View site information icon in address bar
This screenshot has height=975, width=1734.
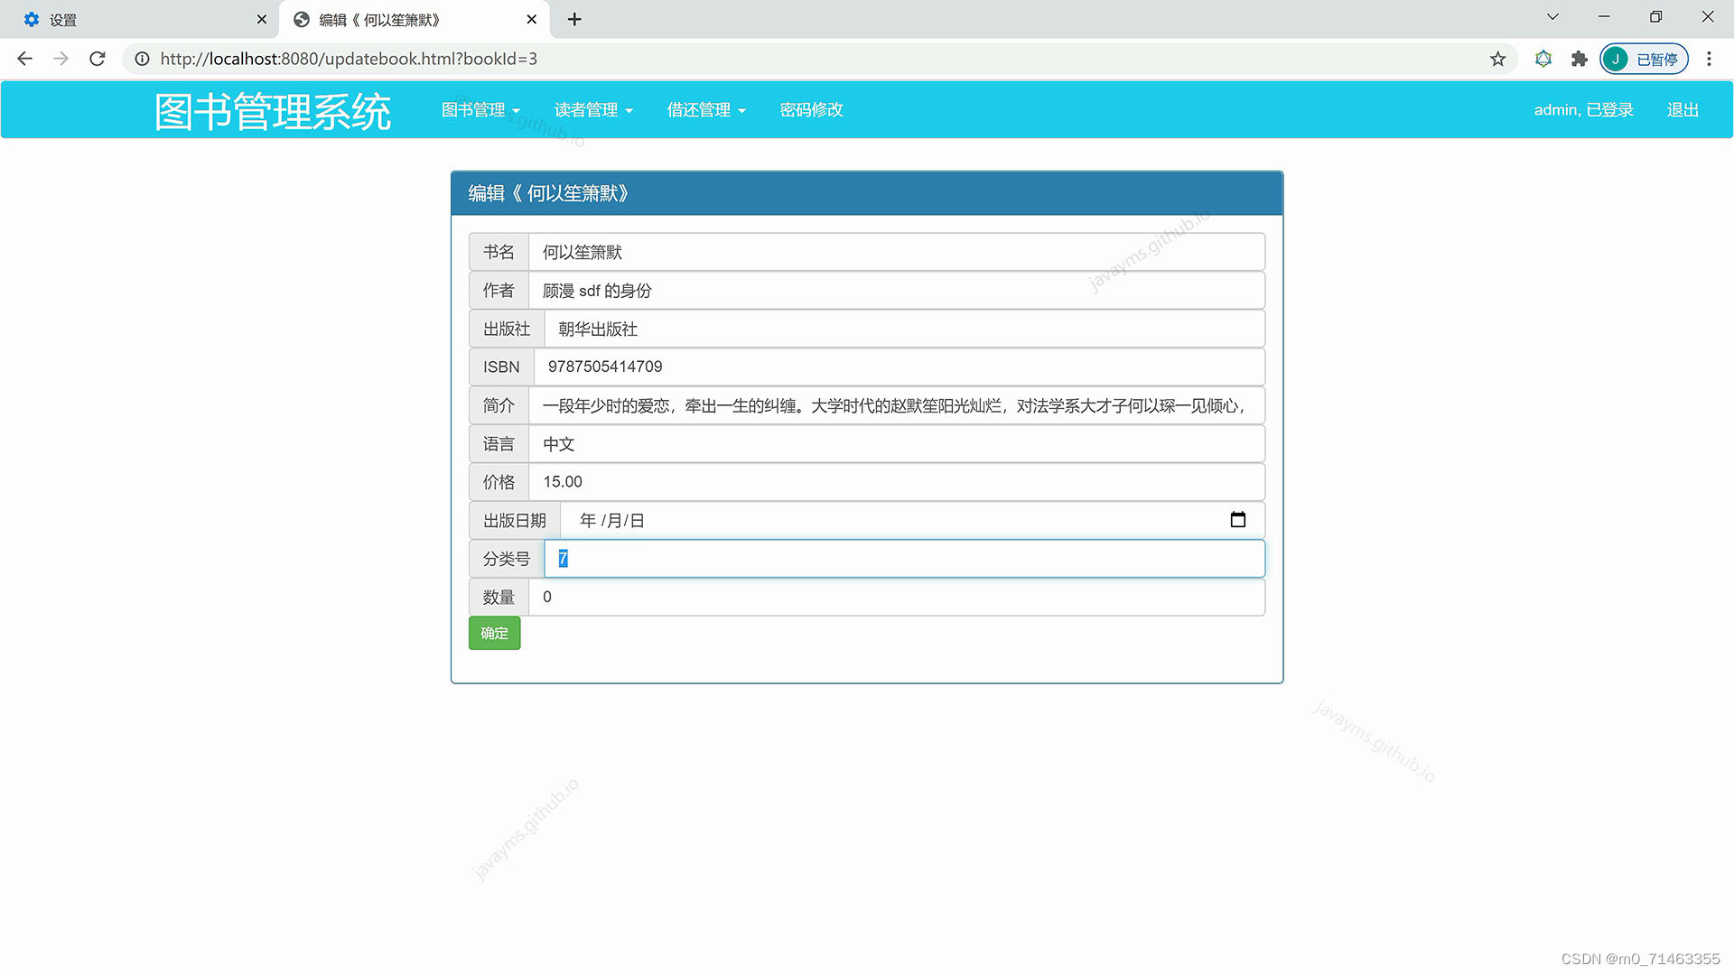[142, 59]
